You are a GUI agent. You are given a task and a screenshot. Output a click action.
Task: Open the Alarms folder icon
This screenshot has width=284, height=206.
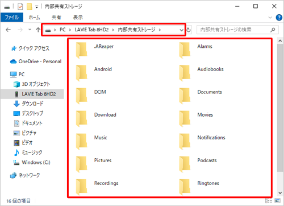[x=185, y=50]
